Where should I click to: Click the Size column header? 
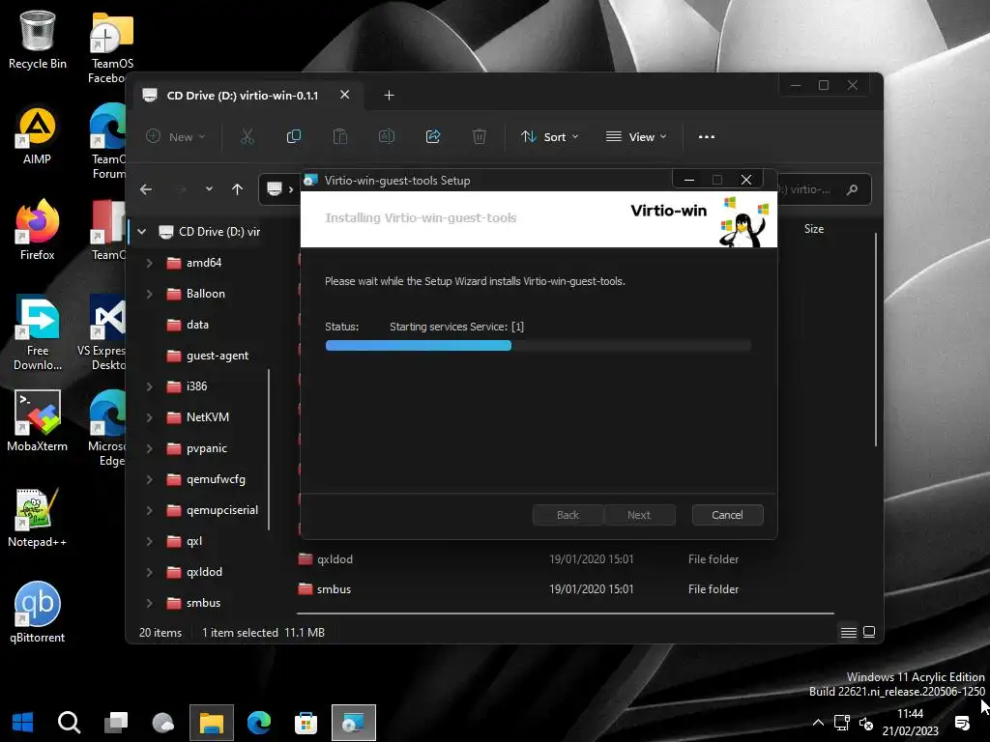tap(814, 229)
